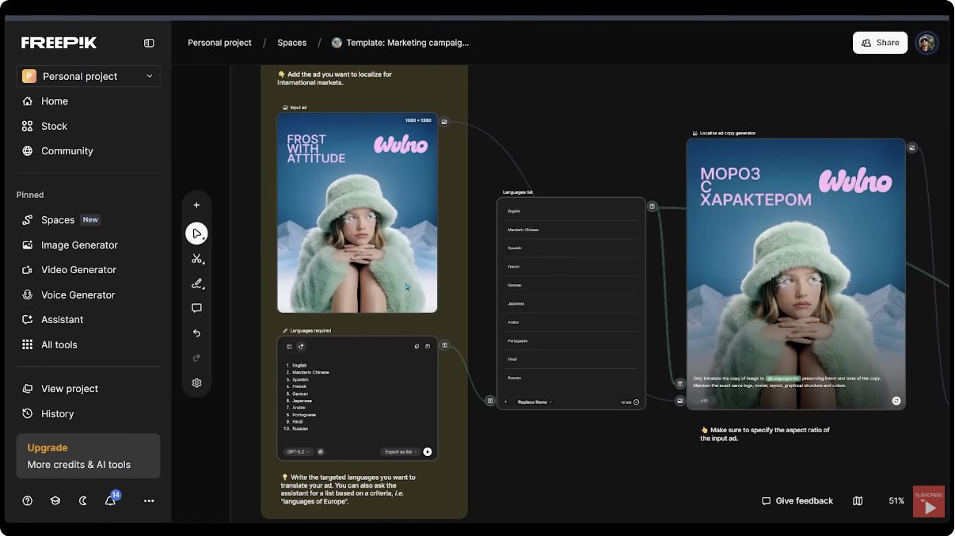Open Export as list dropdown
Viewport: 955px width, 536px height.
click(400, 452)
